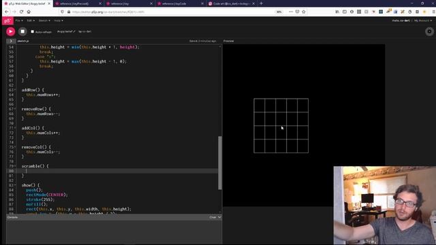The image size is (436, 245).
Task: Go forward in the browser
Action: 14,12
